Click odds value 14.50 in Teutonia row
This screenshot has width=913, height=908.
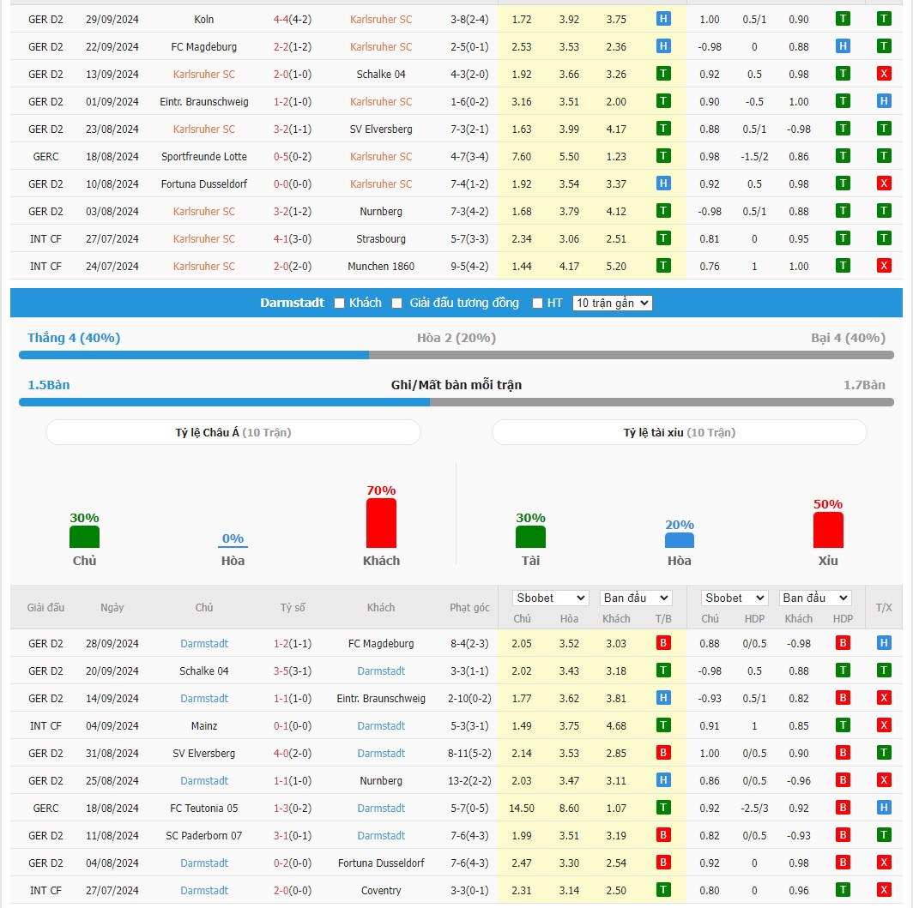click(521, 808)
